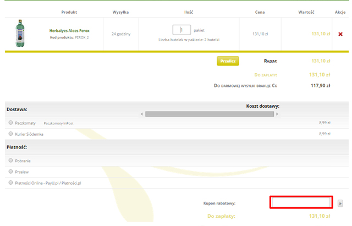Click the Aloes Ferox bottle thumbnail

pos(20,34)
